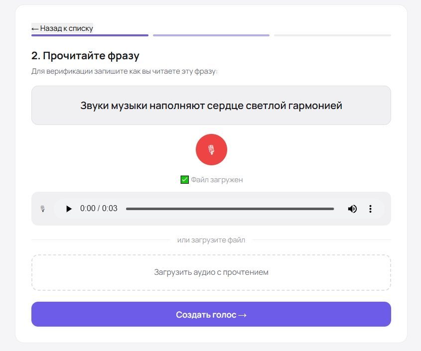
Task: Mute the audio player volume
Action: [352, 209]
